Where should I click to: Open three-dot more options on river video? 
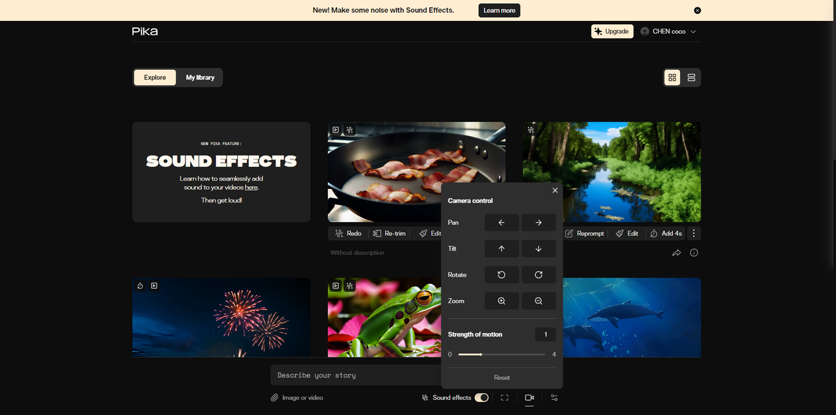click(x=694, y=233)
